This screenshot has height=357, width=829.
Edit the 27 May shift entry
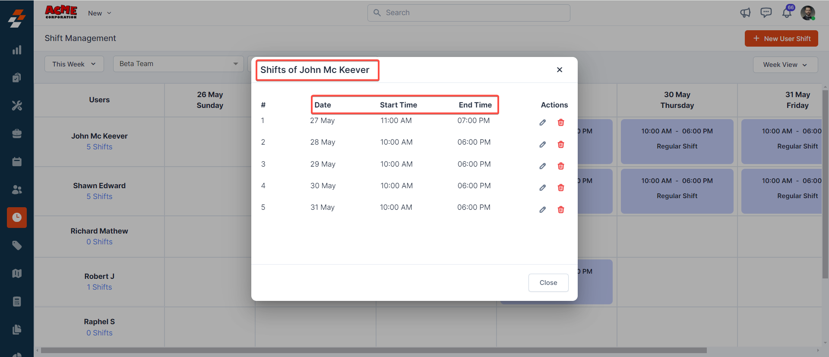pyautogui.click(x=542, y=123)
